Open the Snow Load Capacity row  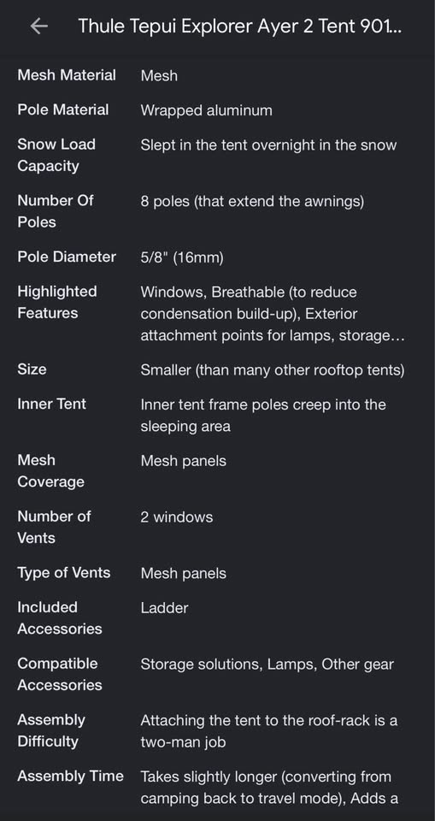217,156
